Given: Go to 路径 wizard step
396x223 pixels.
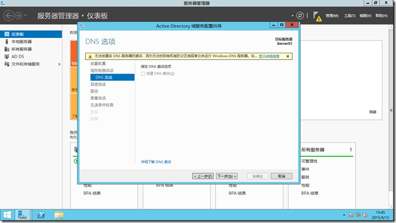Looking at the screenshot, I should tap(94, 91).
